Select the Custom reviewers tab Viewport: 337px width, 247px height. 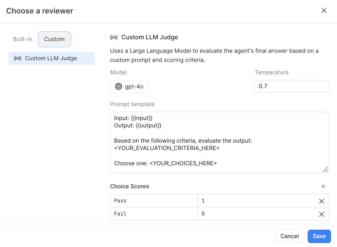coord(54,39)
